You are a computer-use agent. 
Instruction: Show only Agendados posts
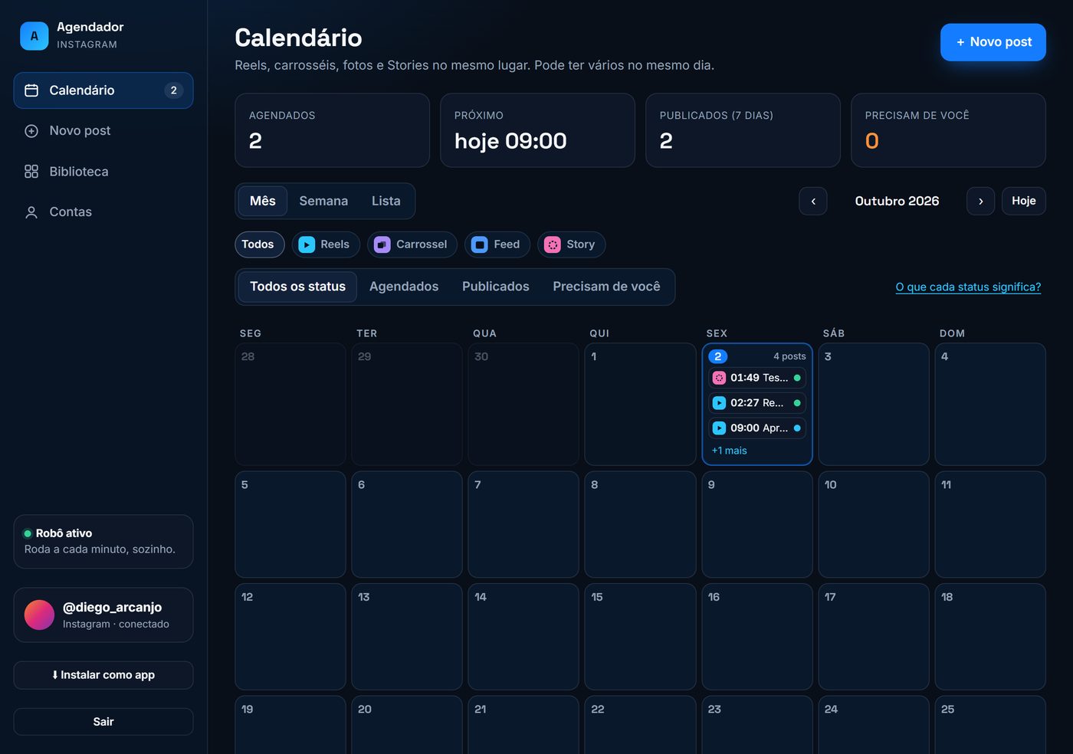pyautogui.click(x=404, y=287)
